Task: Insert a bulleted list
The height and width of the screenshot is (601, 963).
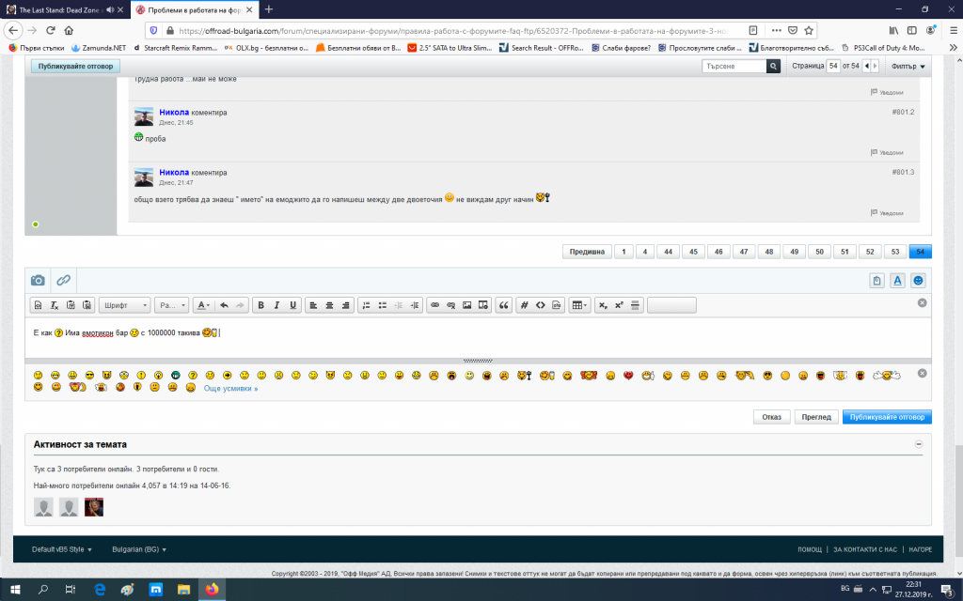Action: pyautogui.click(x=382, y=305)
